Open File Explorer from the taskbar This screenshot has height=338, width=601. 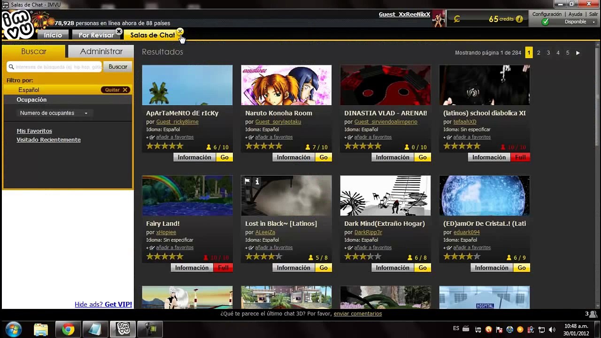pos(41,329)
